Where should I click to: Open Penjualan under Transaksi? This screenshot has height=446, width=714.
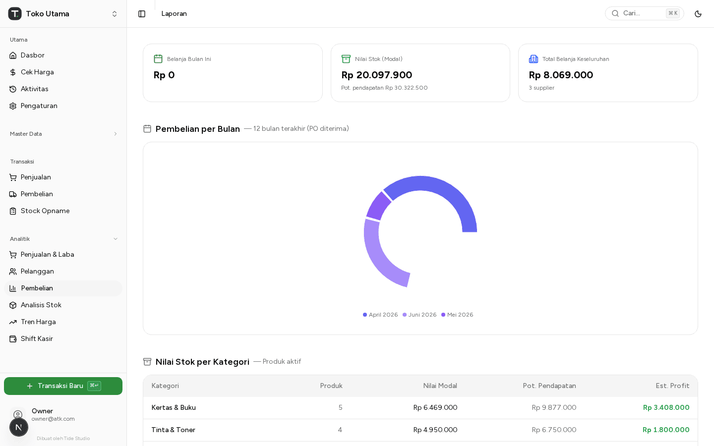[63, 177]
